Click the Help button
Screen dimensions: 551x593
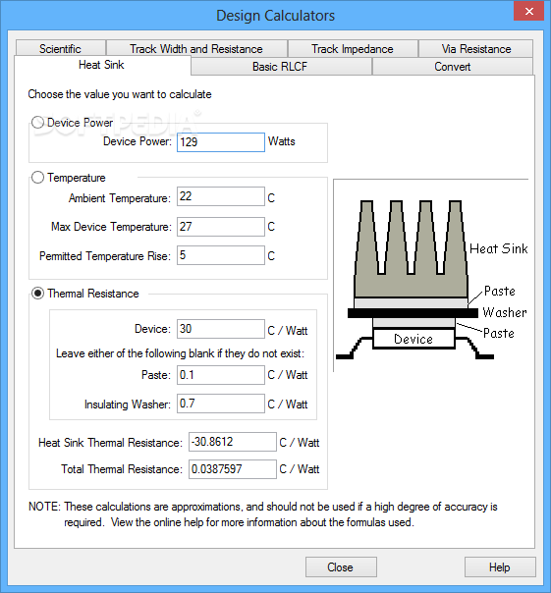click(x=500, y=566)
